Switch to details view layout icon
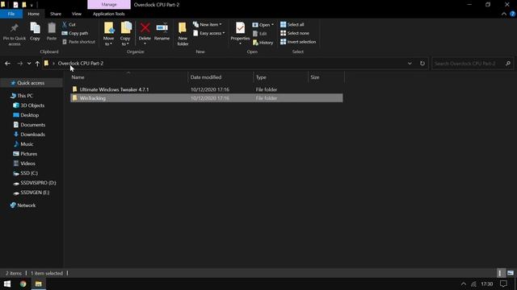Viewport: 517px width, 290px height. click(500, 273)
